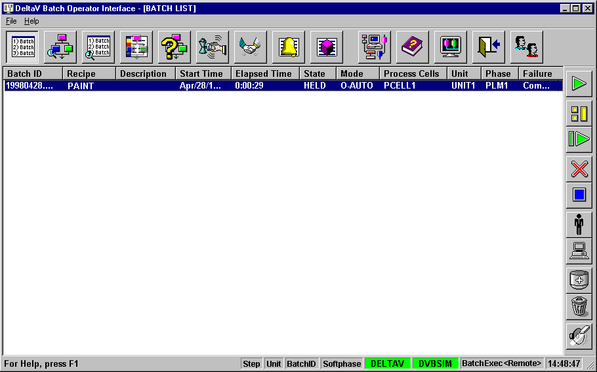The height and width of the screenshot is (372, 597).
Task: Click the Start Time column header
Action: pos(203,73)
